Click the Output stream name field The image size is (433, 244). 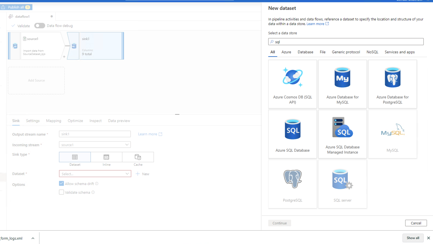[95, 134]
